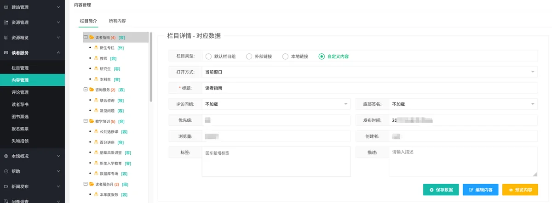This screenshot has height=203, width=552.
Task: Click the file icon beside 朋辈风采讲堂
Action: point(96,152)
